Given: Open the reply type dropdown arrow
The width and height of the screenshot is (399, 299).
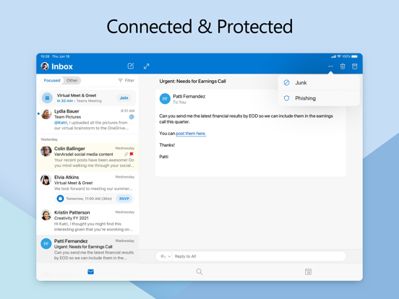Looking at the screenshot, I should [169, 256].
